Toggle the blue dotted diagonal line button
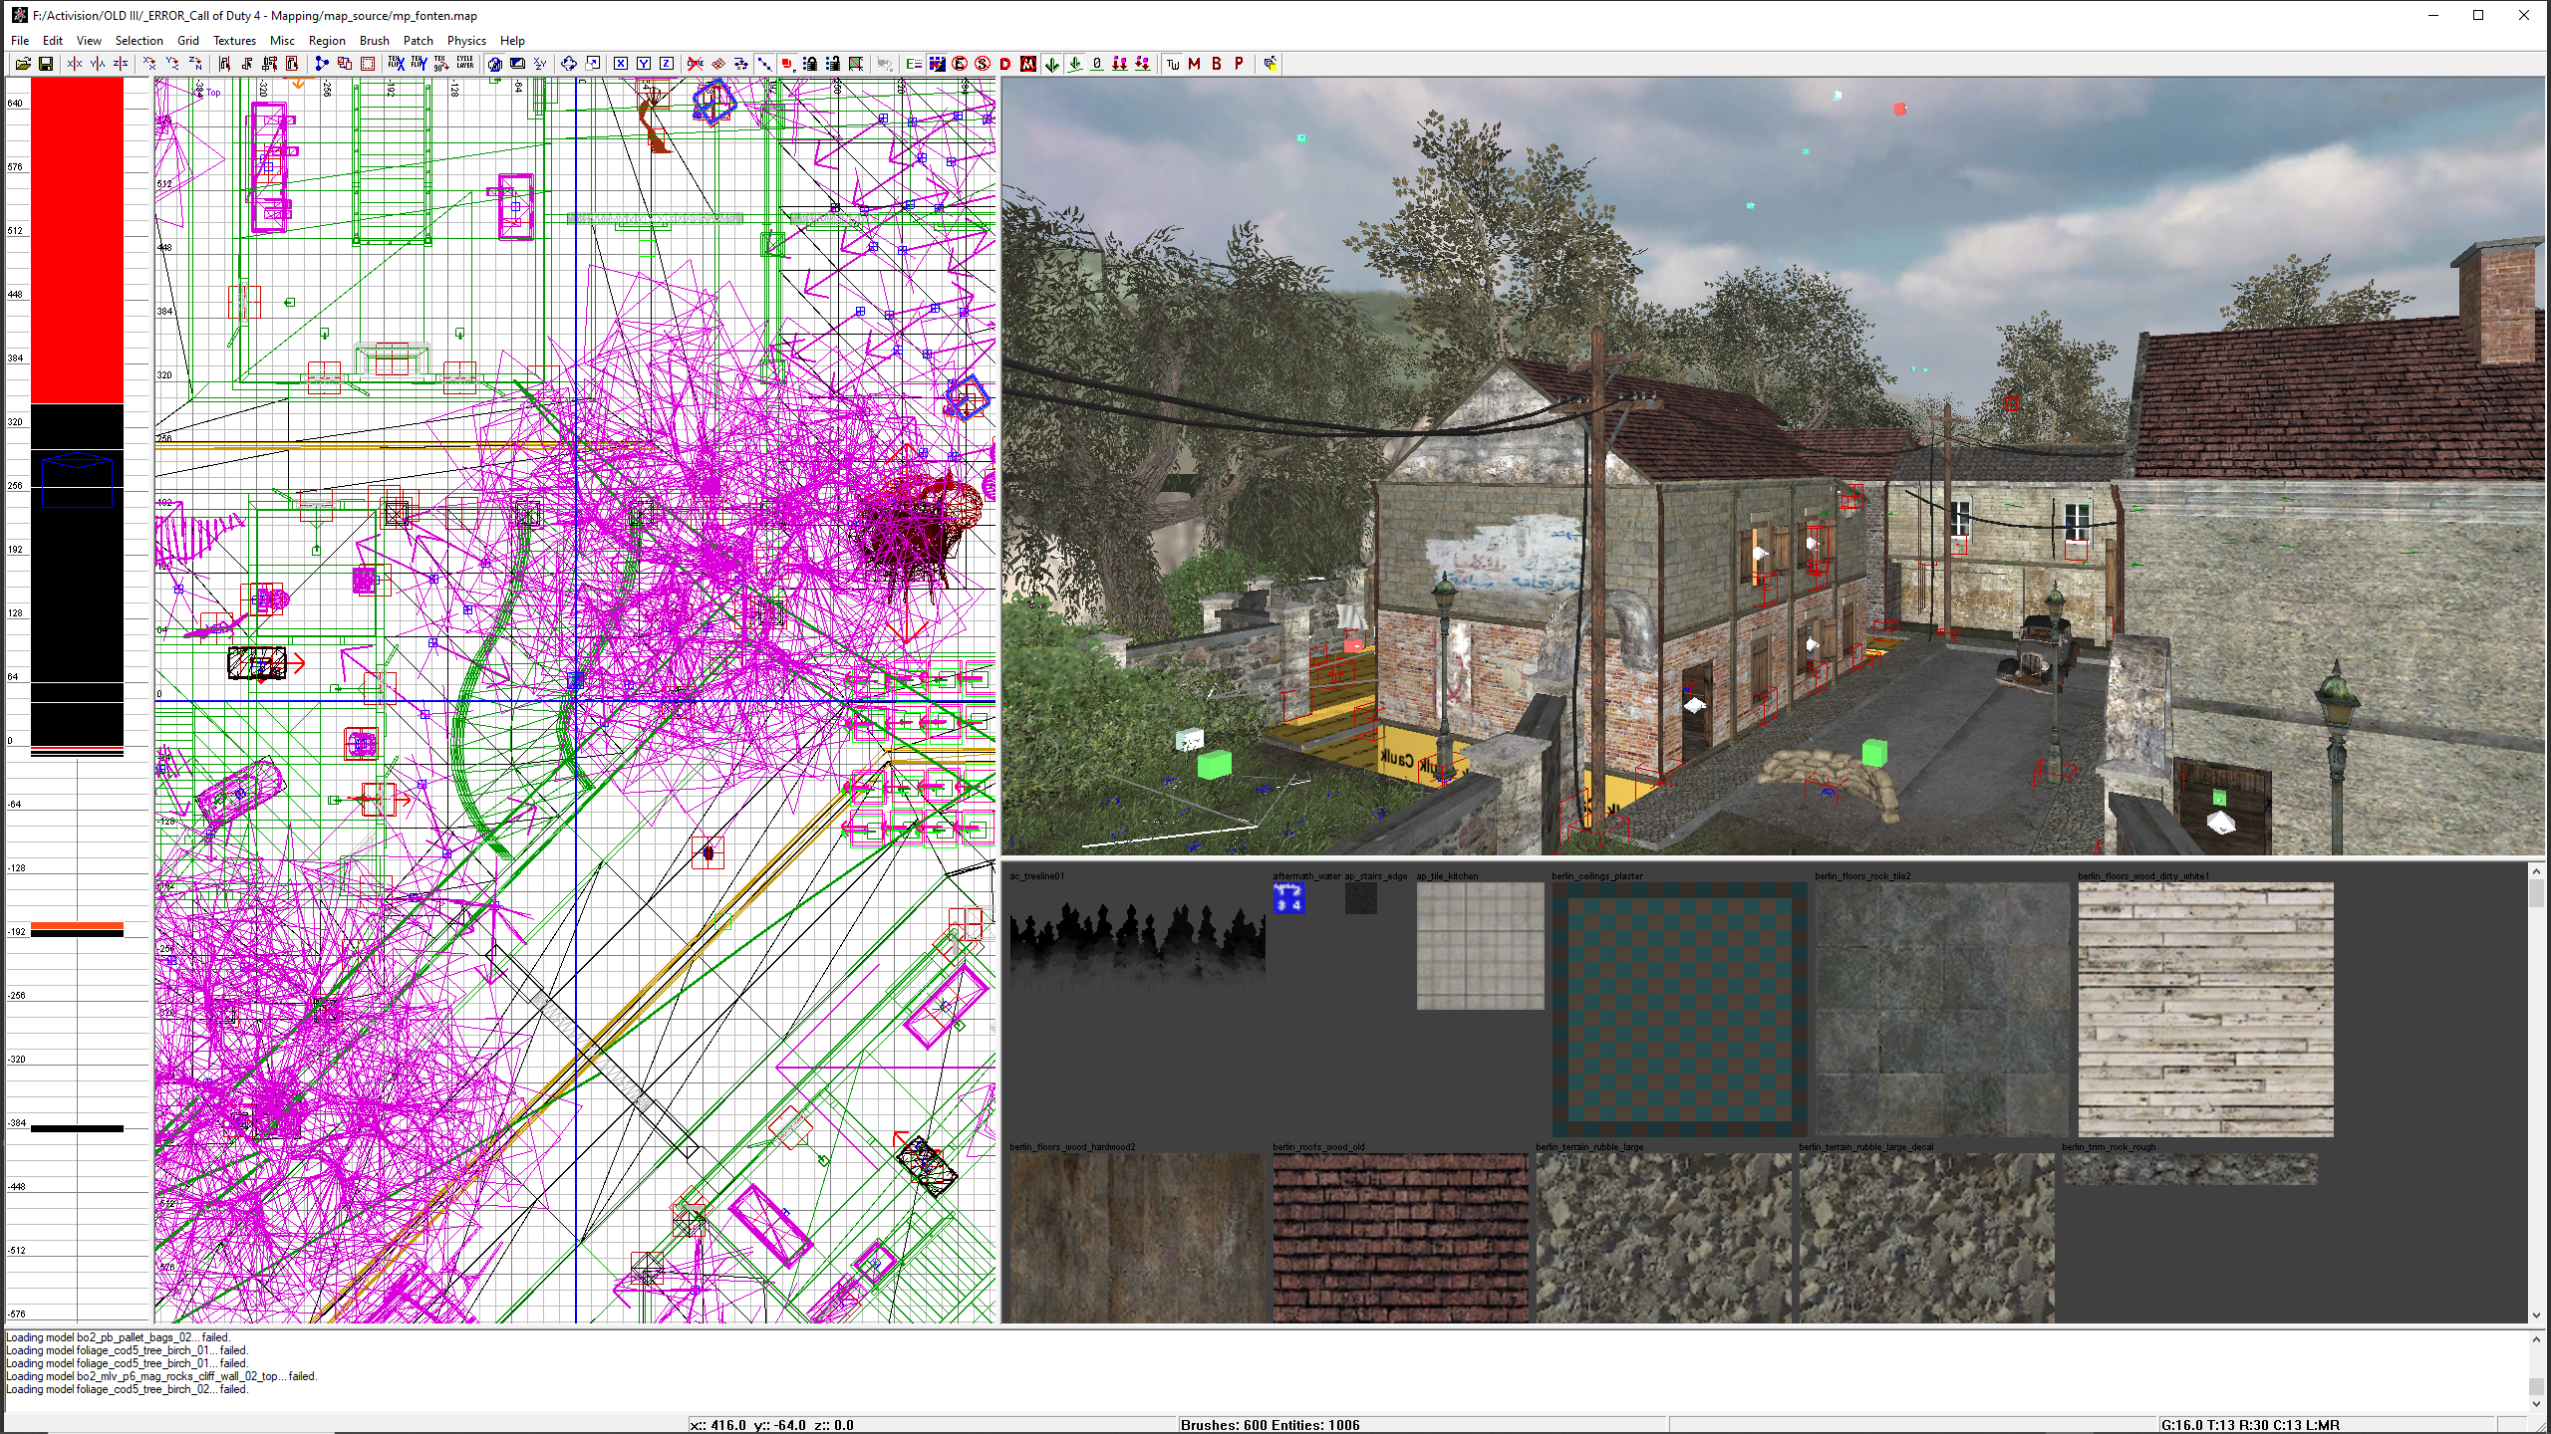 click(x=764, y=64)
